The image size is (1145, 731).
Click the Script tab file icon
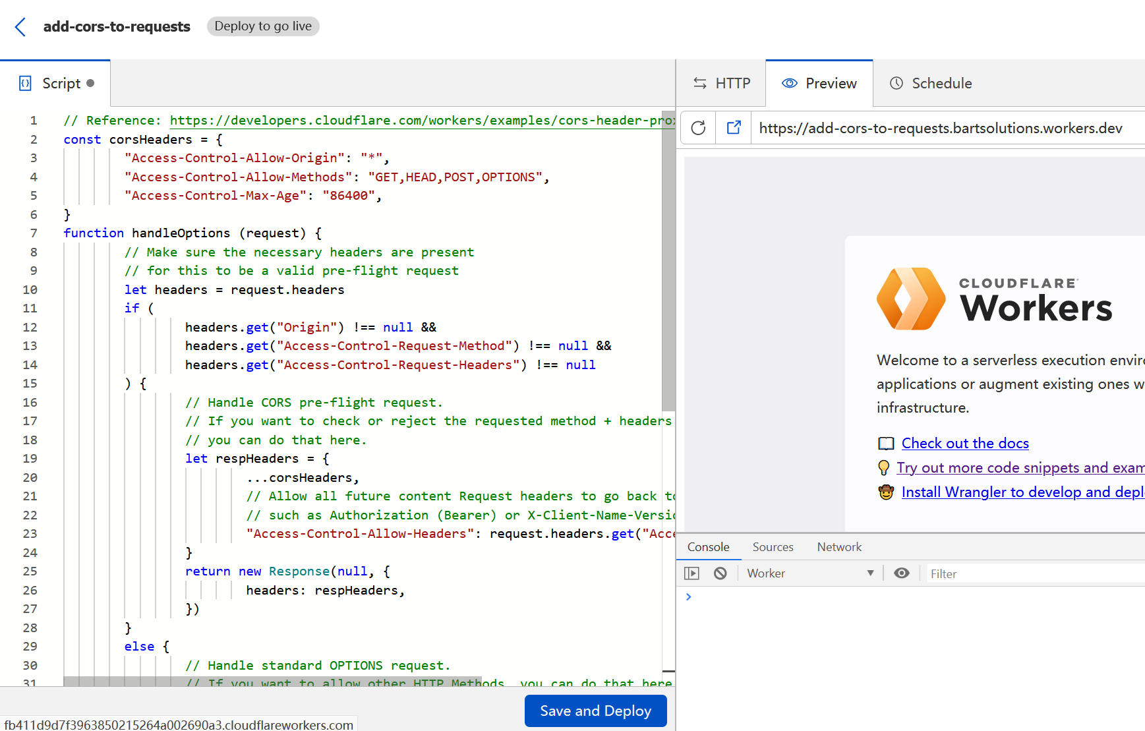(26, 83)
